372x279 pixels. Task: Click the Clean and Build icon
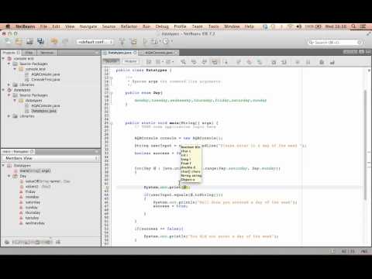133,41
